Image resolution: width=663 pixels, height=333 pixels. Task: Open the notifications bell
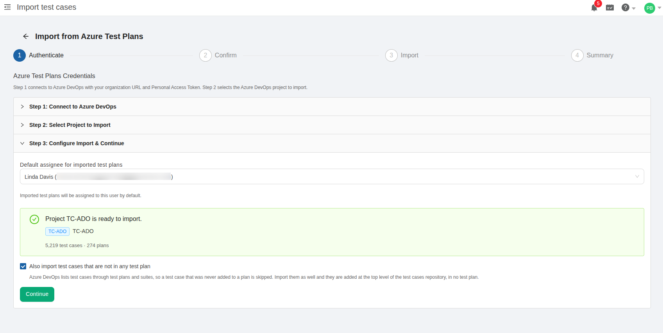(594, 8)
